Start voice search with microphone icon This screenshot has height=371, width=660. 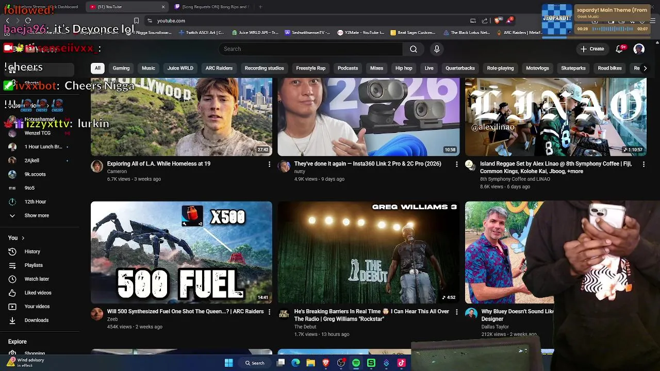437,49
